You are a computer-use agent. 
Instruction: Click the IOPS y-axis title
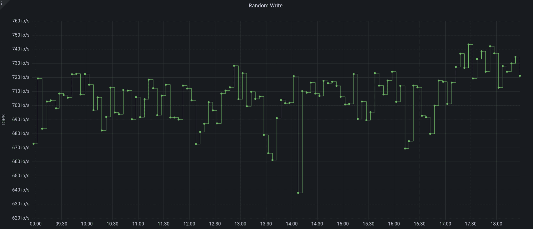4,120
